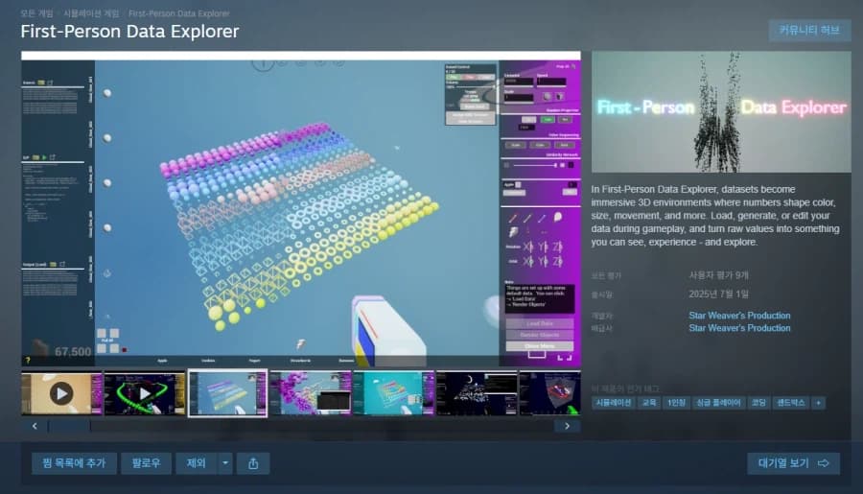The image size is (863, 494).
Task: Expand more tags with plus button
Action: (819, 403)
